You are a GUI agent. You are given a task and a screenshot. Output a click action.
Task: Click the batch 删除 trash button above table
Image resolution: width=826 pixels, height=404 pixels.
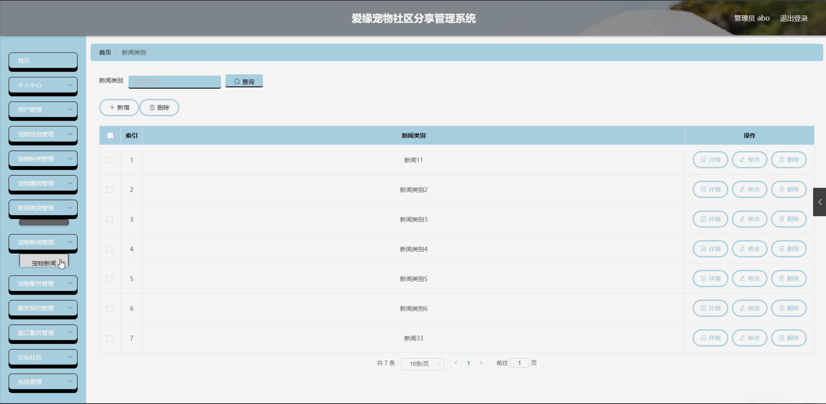[159, 107]
